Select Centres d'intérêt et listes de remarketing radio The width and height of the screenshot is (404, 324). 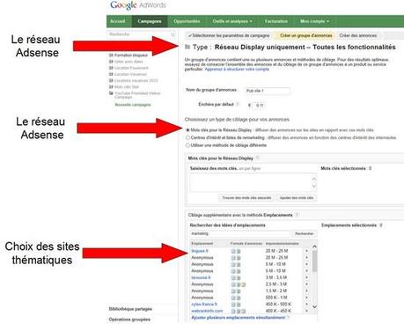pos(187,137)
